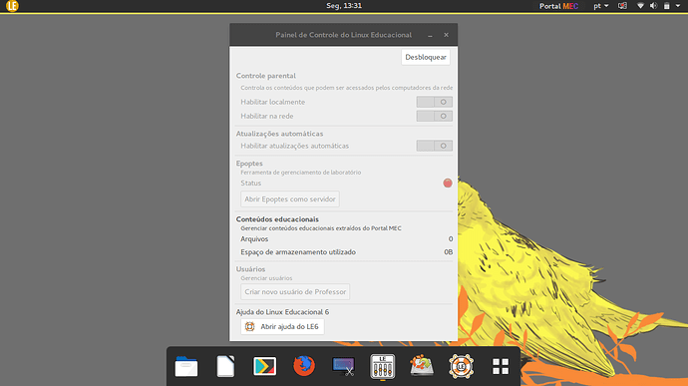Screen dimensions: 688x386
Task: Open the pt keyboard layout dropdown
Action: click(600, 6)
